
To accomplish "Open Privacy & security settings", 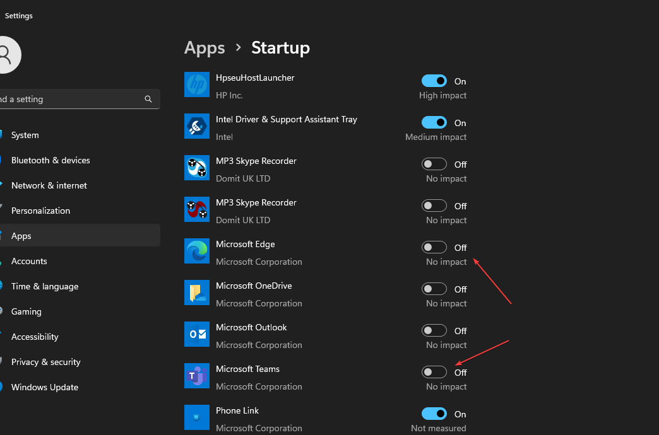I will 46,362.
